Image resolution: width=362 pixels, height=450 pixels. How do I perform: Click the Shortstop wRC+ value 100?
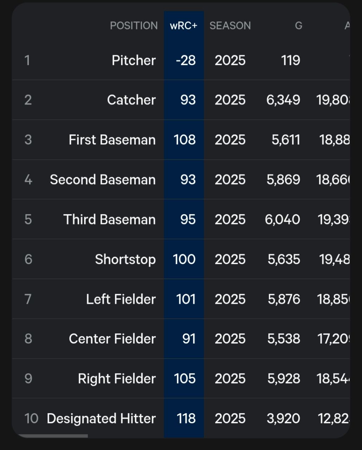pos(184,259)
